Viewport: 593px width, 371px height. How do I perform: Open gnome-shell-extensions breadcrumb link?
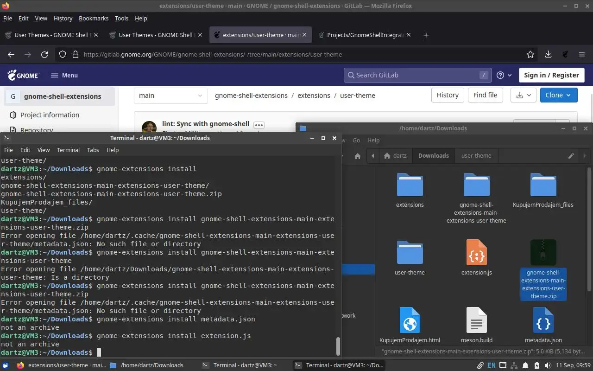pos(251,96)
